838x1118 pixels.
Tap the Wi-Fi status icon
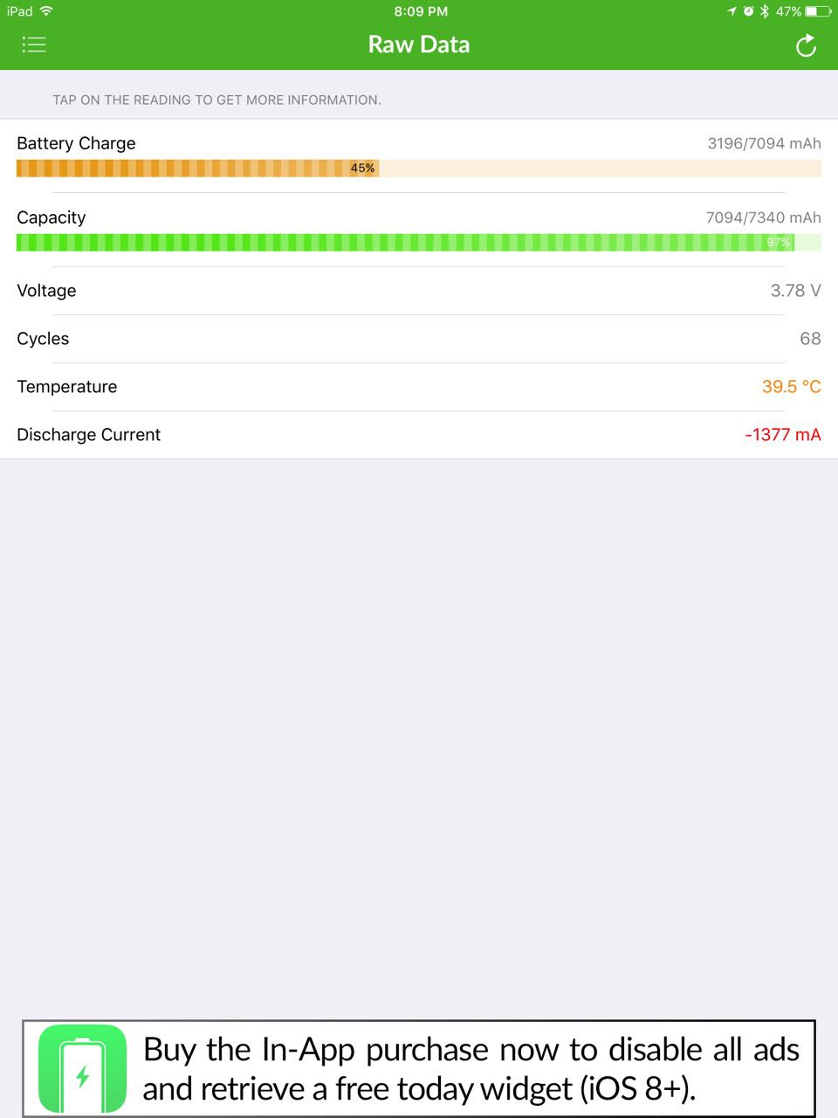[x=46, y=11]
